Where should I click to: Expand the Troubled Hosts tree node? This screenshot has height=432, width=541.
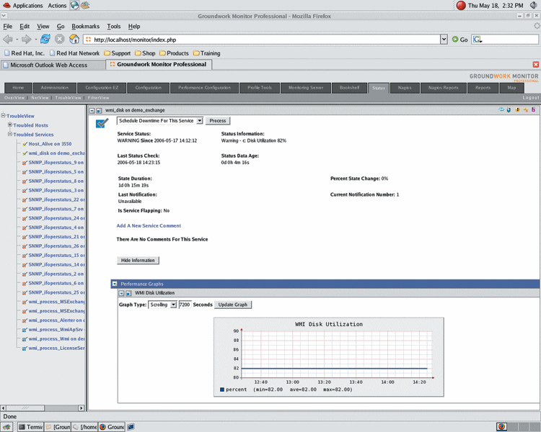coord(10,125)
